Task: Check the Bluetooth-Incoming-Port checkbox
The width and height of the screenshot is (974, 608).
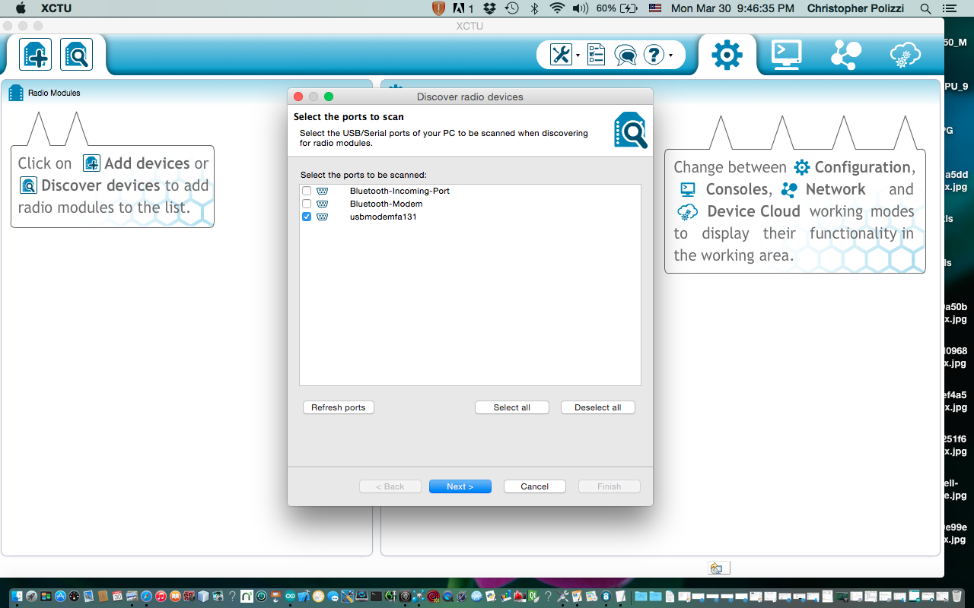Action: pos(307,191)
